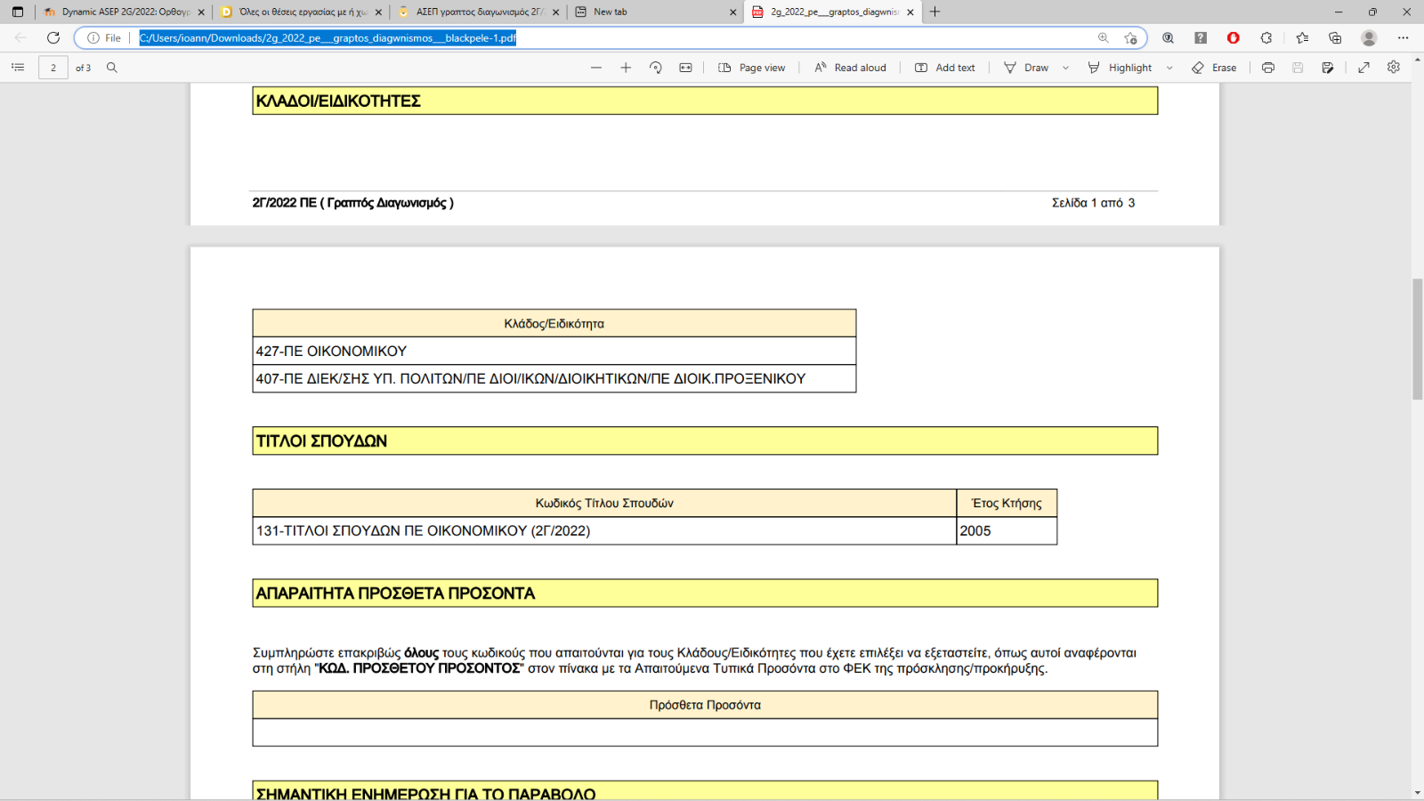
Task: Add this page to favorites
Action: (x=1130, y=37)
